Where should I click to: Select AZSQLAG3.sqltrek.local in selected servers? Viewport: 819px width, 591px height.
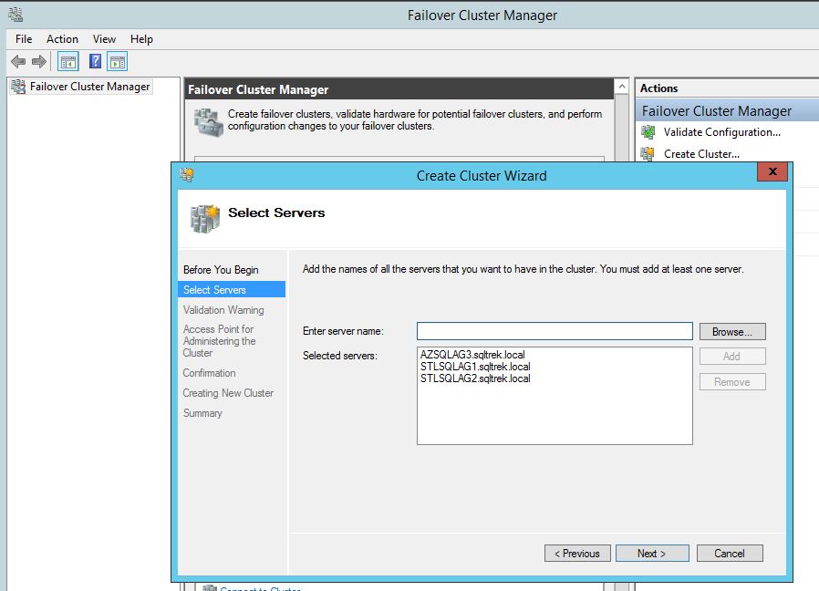tap(472, 355)
